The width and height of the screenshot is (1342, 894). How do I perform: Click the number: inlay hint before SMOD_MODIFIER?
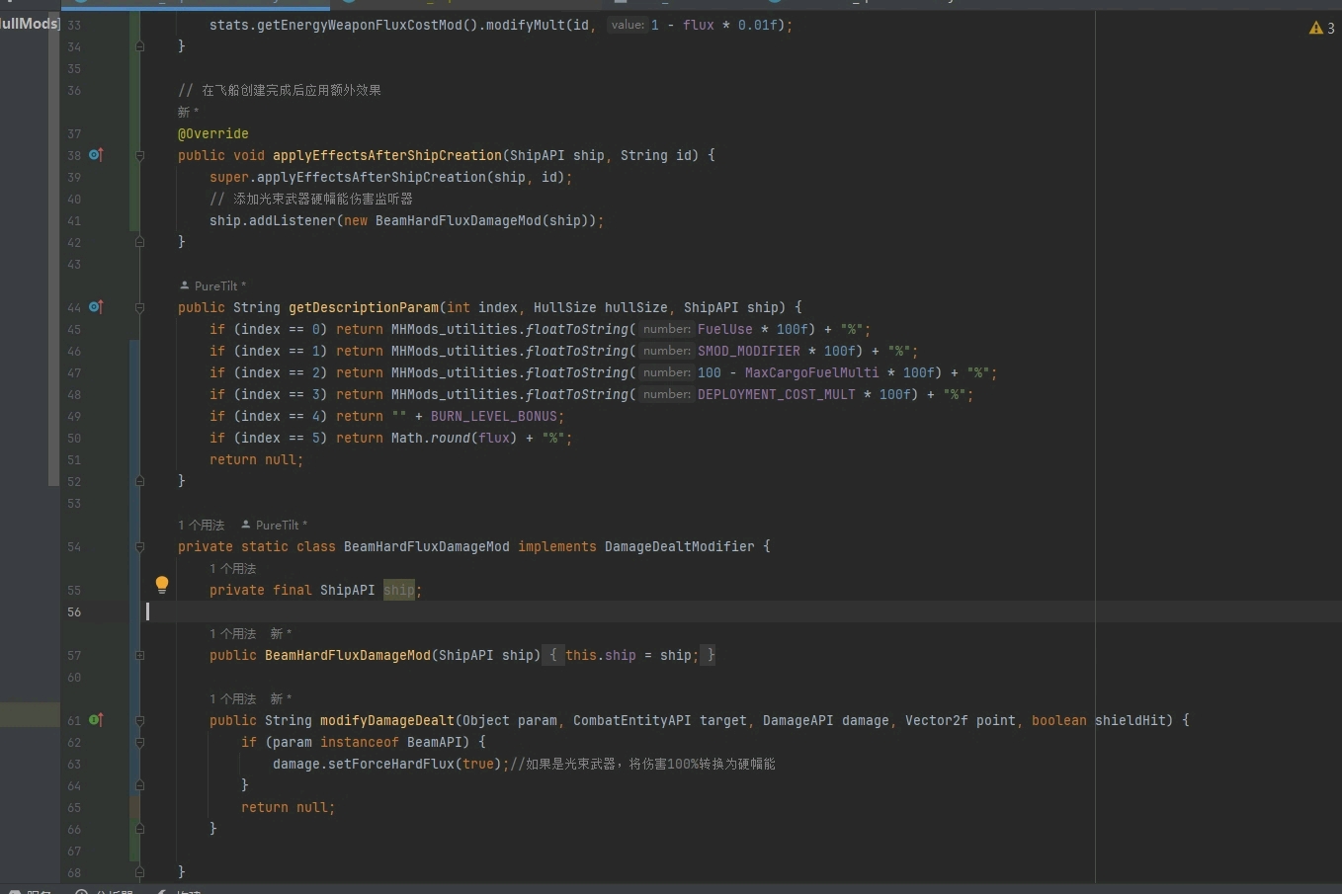[x=667, y=351]
